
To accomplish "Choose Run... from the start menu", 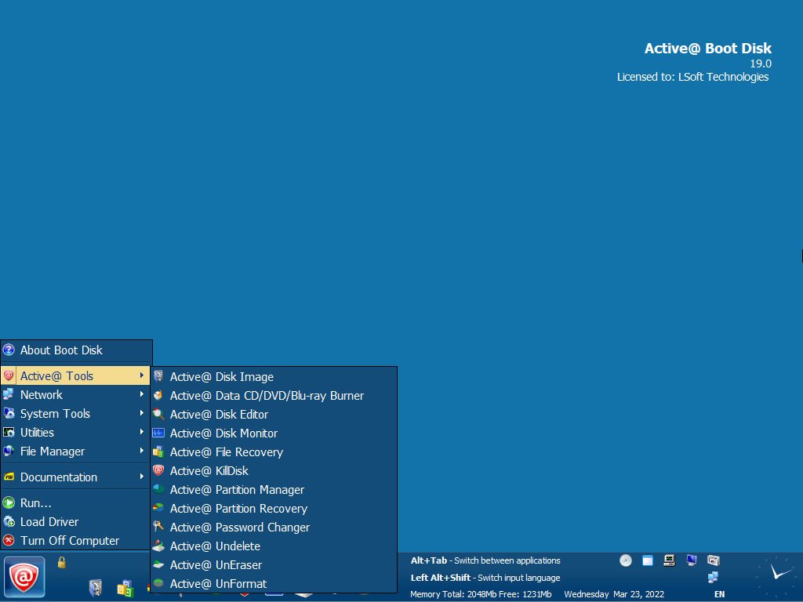I will (x=75, y=502).
